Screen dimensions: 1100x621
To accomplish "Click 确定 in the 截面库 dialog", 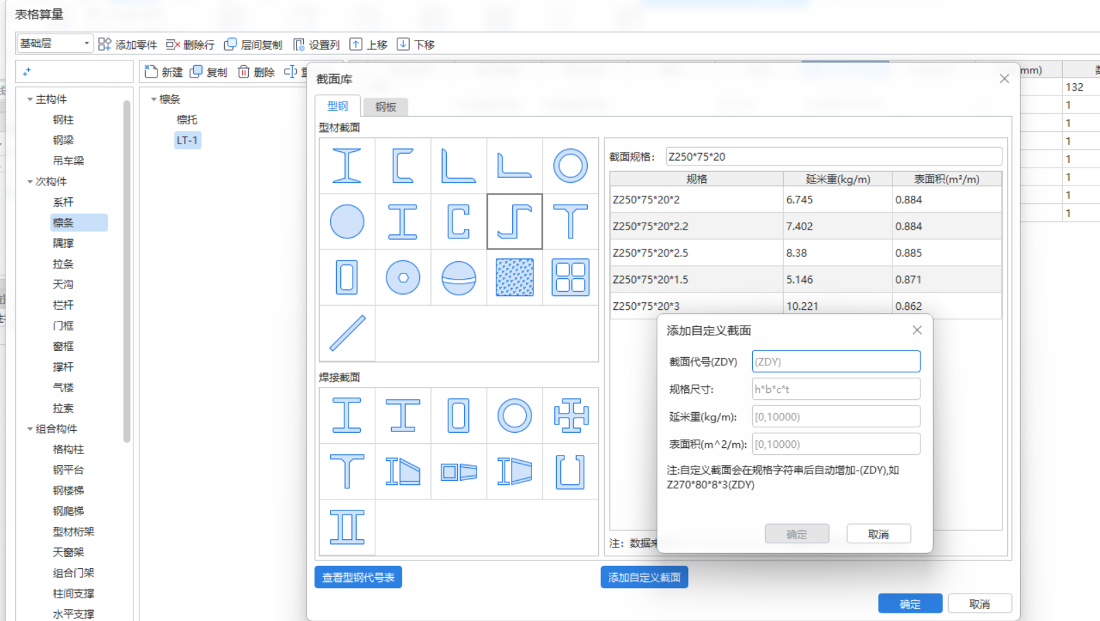I will click(x=910, y=604).
